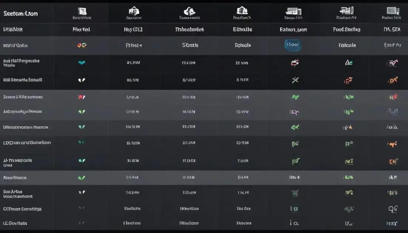Click the pink icon in the 'Peripeste' row
The image size is (408, 233).
tap(294, 63)
